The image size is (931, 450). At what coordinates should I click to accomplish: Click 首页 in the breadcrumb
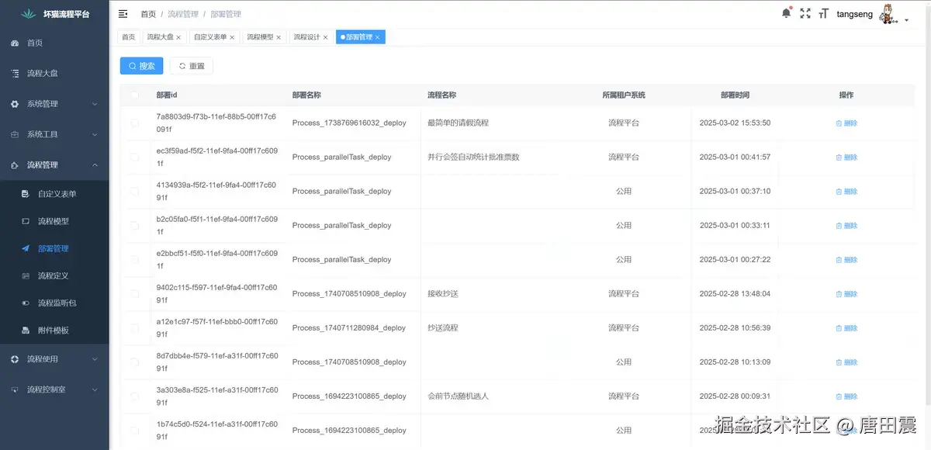147,14
